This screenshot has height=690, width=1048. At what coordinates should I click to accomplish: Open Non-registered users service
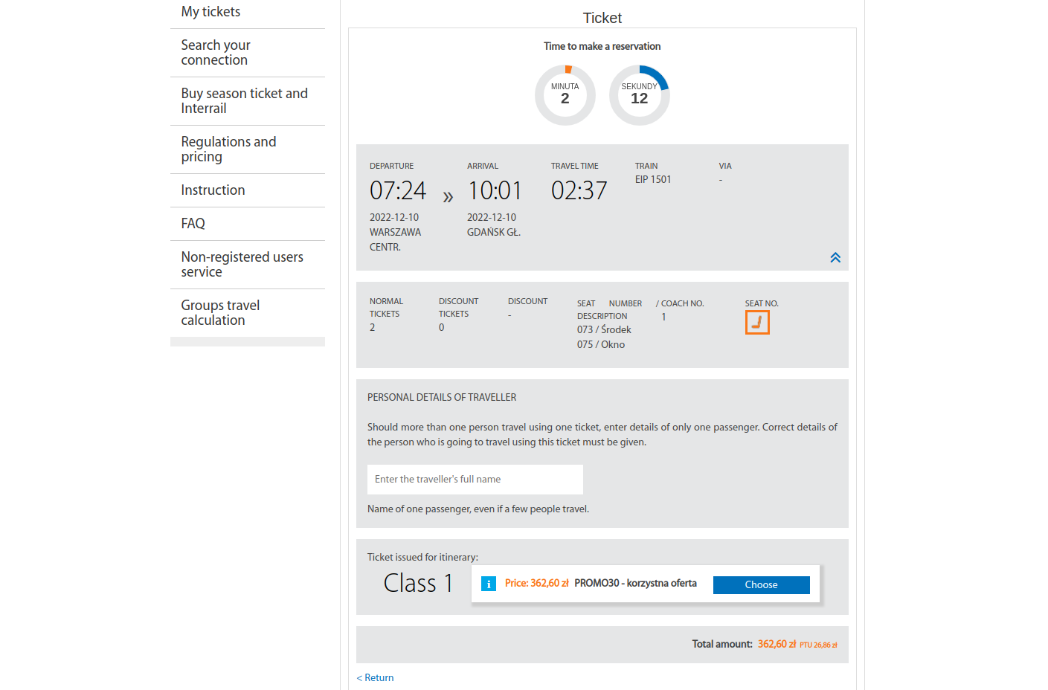click(242, 265)
